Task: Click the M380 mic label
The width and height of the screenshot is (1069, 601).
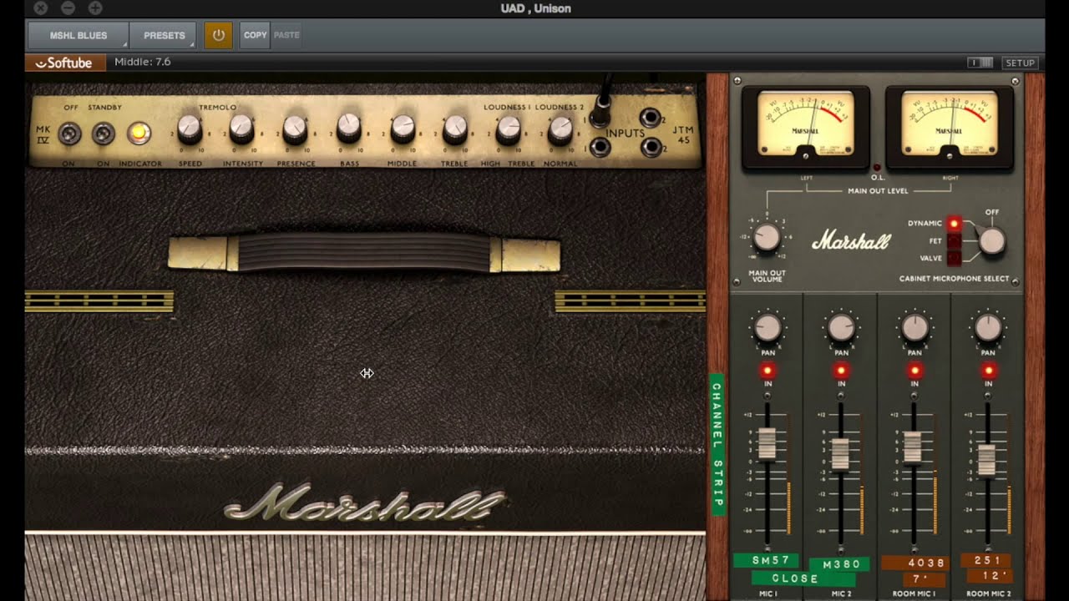Action: [x=839, y=564]
